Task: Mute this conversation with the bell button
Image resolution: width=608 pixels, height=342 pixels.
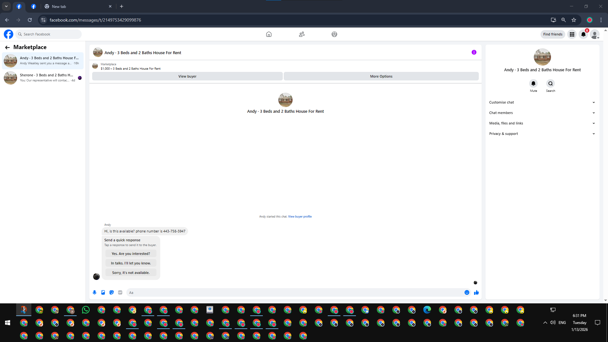Action: pyautogui.click(x=533, y=84)
